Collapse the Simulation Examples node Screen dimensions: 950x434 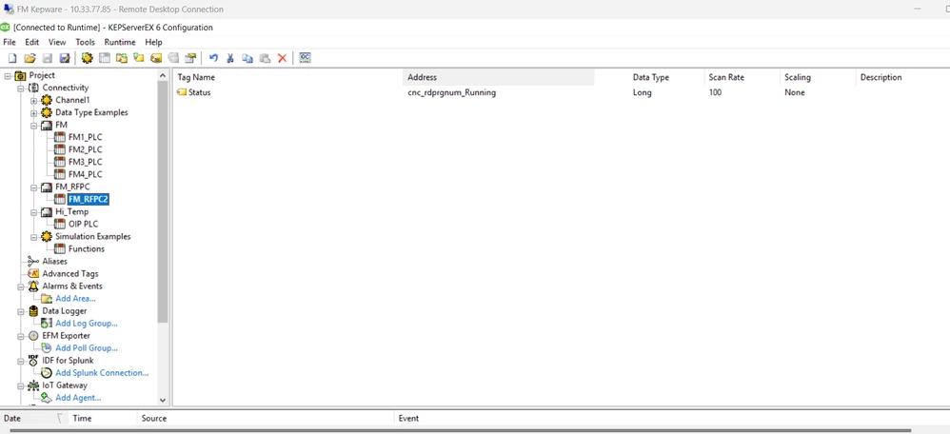(x=34, y=237)
